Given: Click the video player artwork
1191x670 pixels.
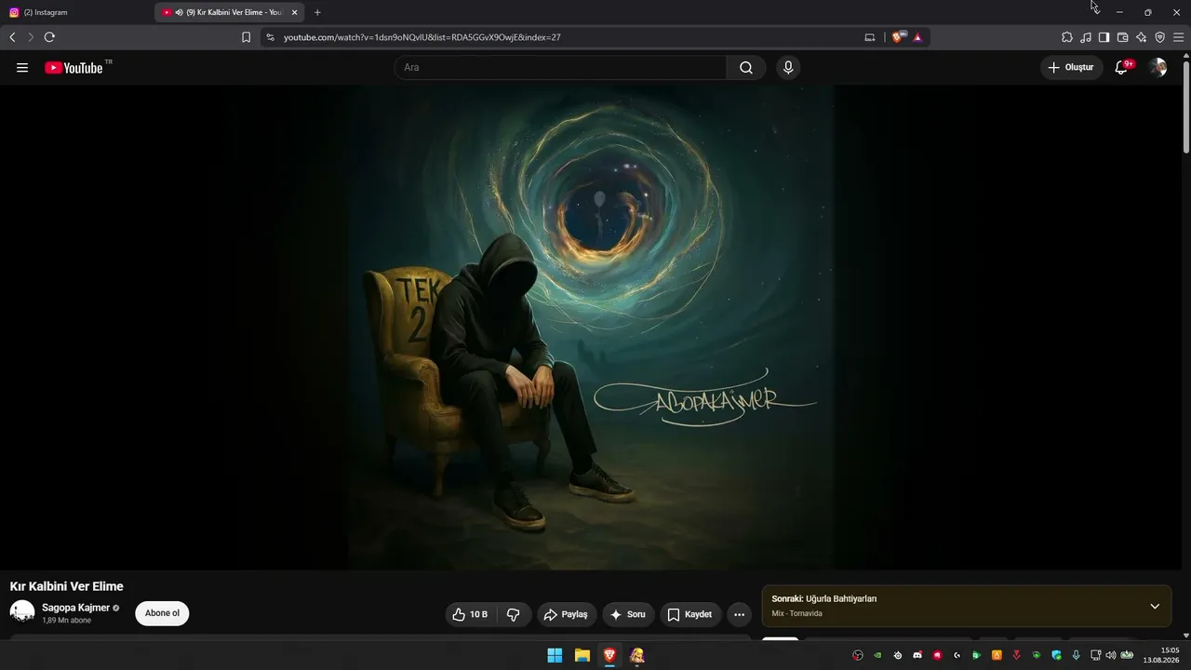Looking at the screenshot, I should pos(592,328).
